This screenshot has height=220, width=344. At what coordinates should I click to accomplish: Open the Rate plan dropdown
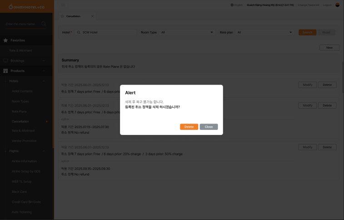(x=264, y=32)
